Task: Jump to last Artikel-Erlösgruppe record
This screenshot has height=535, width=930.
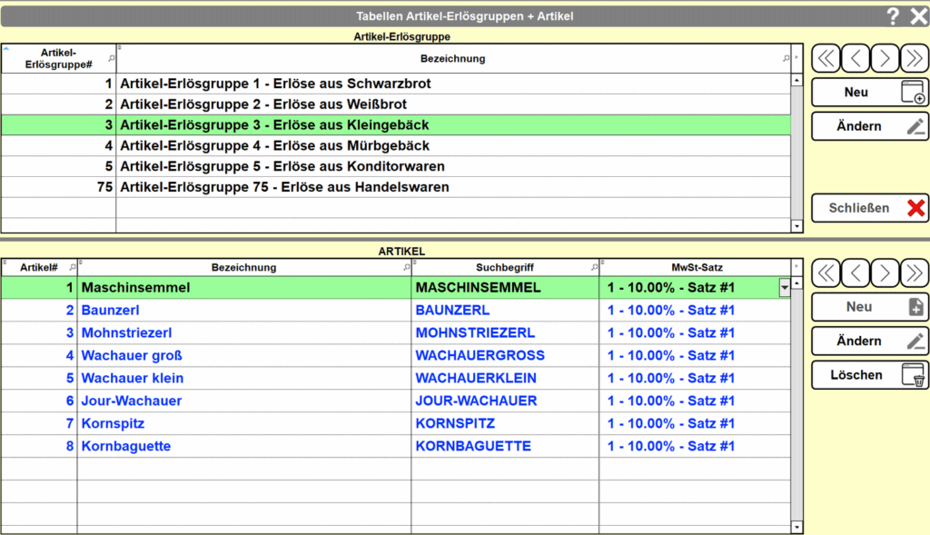Action: tap(914, 58)
